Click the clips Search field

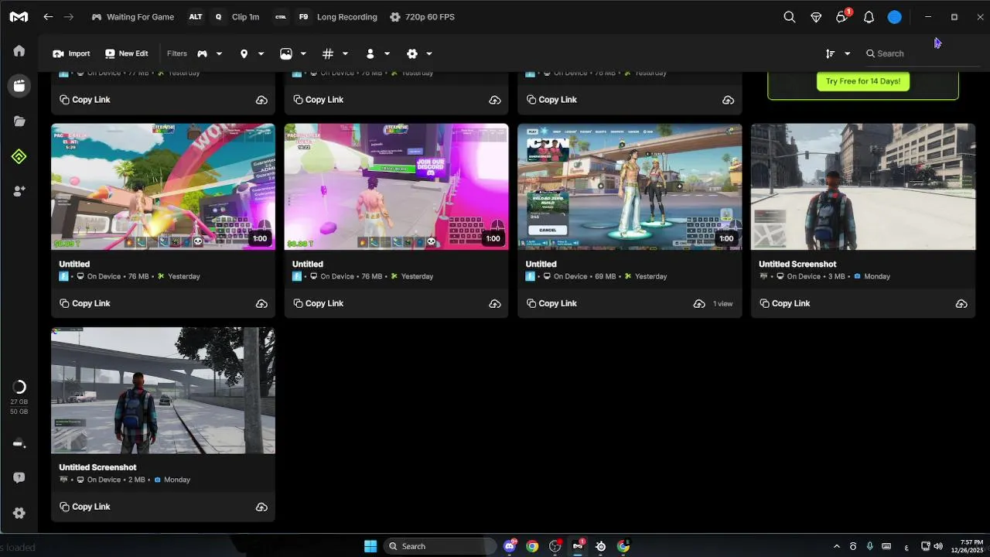tap(920, 53)
